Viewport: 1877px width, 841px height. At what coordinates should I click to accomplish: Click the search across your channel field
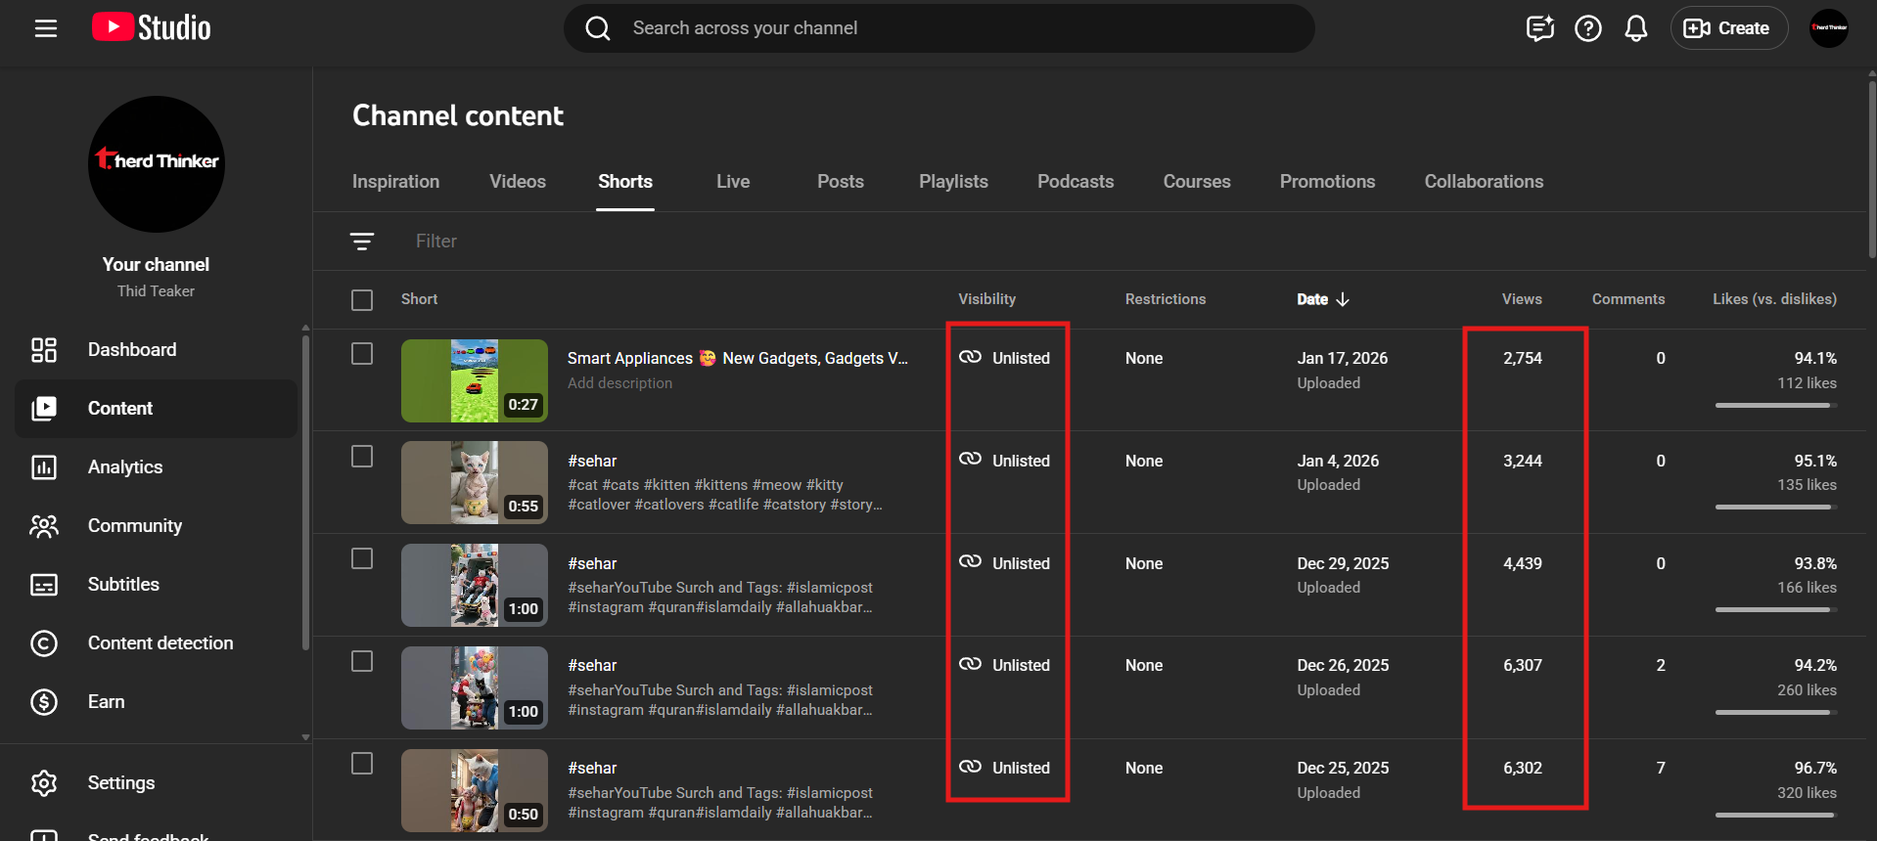(939, 28)
